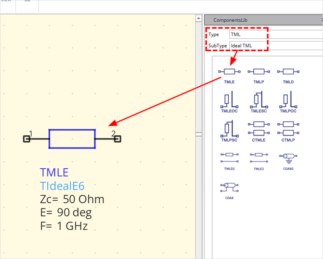Click the ComponentsLib panel title bar
Screen dimensions: 323x259
click(x=263, y=20)
